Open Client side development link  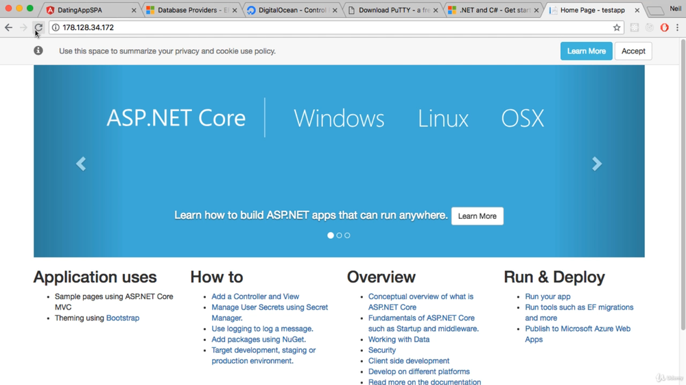[x=409, y=361]
